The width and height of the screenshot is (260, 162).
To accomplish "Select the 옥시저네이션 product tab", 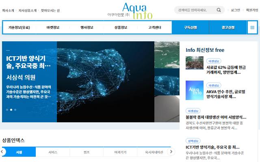I will pos(154,152).
